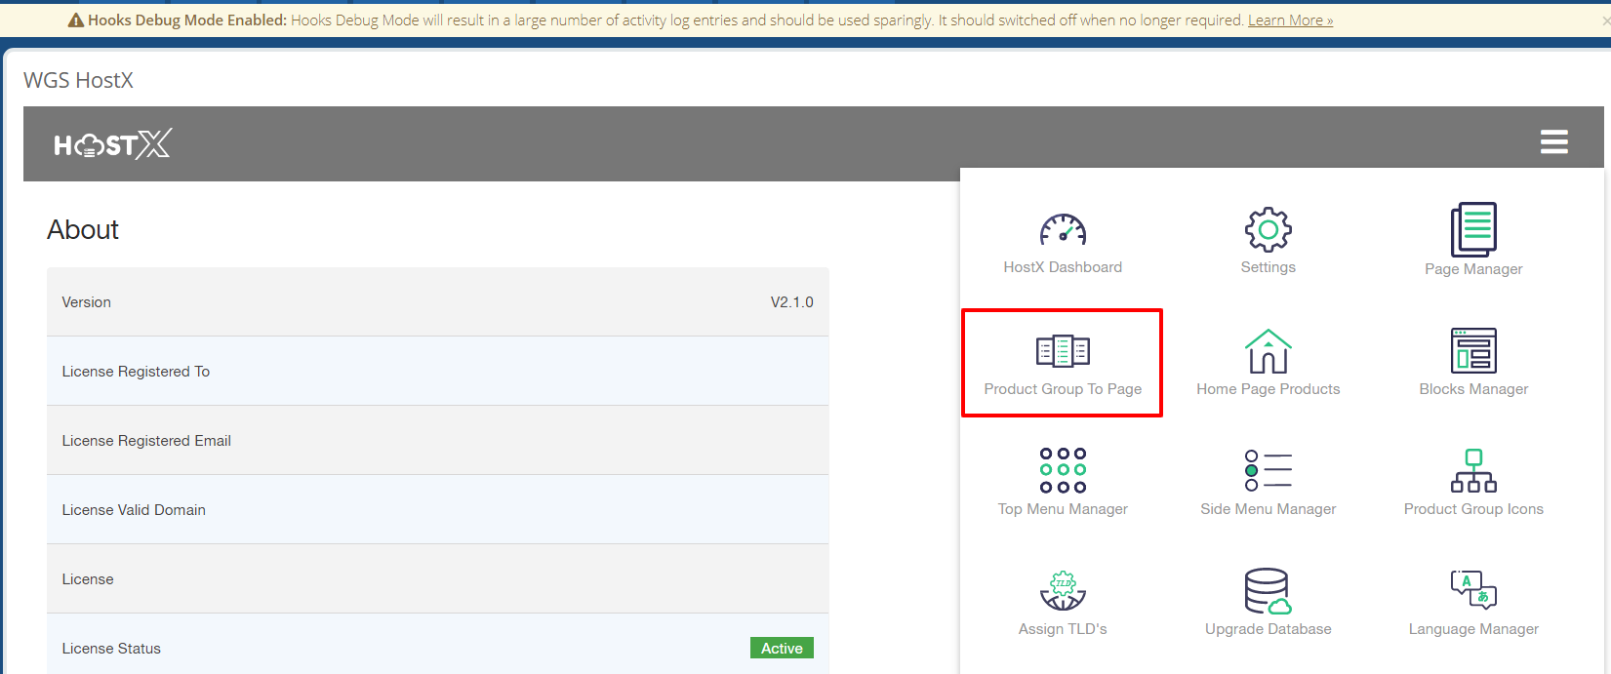Screen dimensions: 1611x674
Task: Dismiss the Hooks Debug Mode banner
Action: [1606, 20]
